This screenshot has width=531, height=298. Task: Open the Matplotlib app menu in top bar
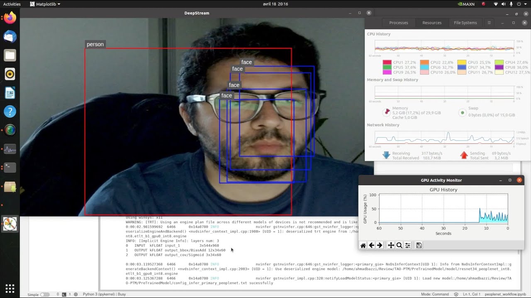[x=45, y=4]
